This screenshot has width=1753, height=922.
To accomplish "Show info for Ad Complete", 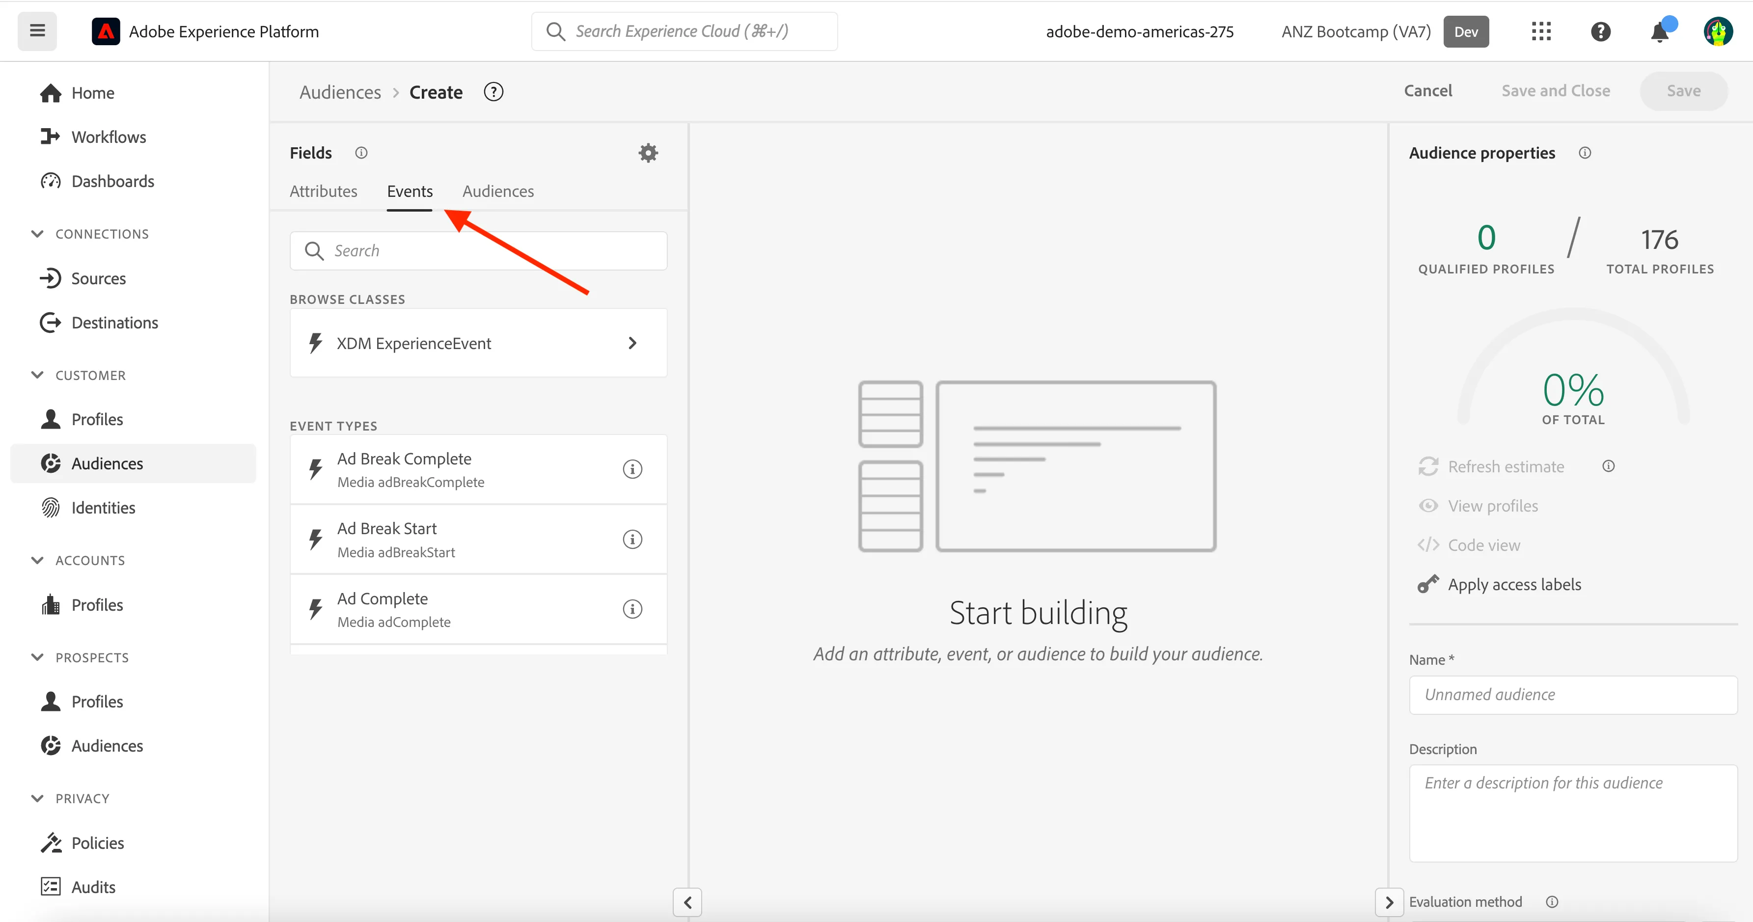I will coord(632,609).
